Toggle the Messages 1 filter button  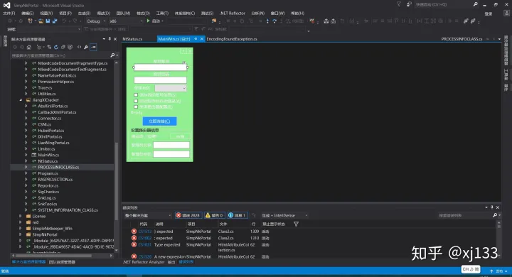(237, 215)
